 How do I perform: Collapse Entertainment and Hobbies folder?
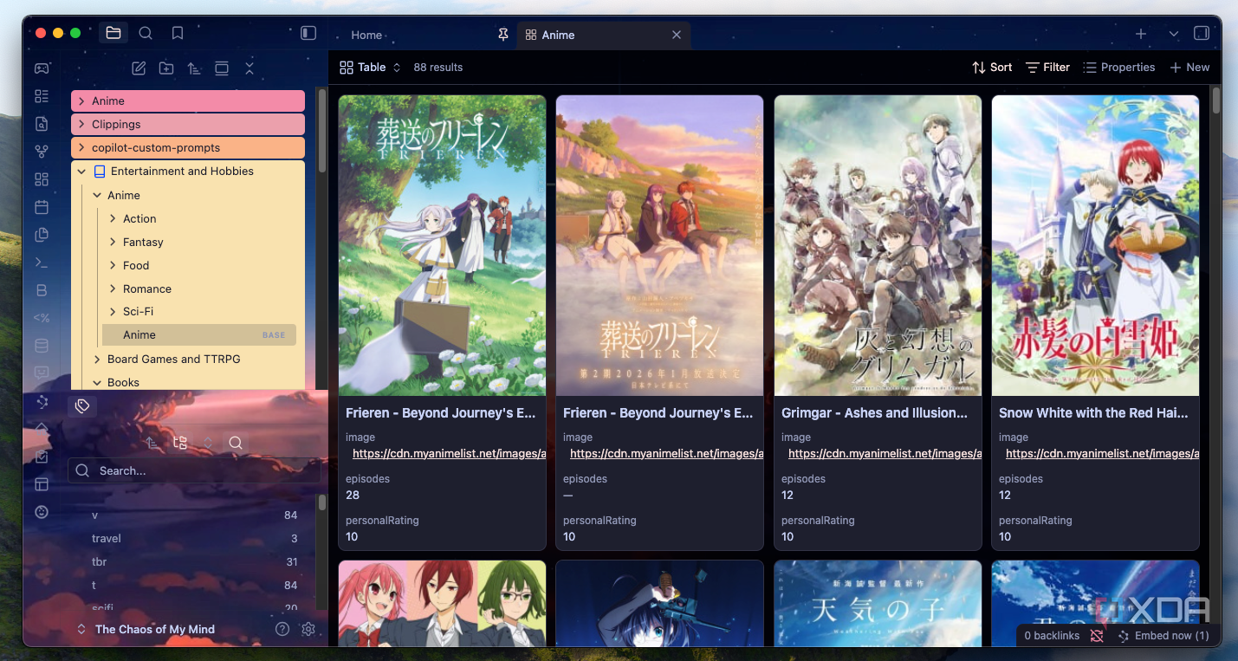(81, 172)
